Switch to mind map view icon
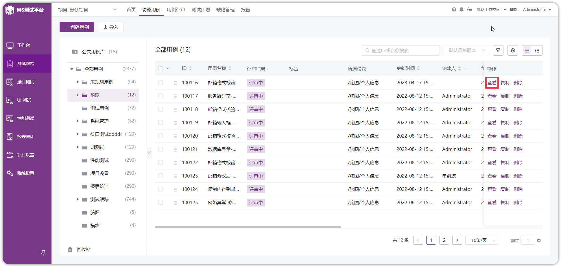 (537, 50)
